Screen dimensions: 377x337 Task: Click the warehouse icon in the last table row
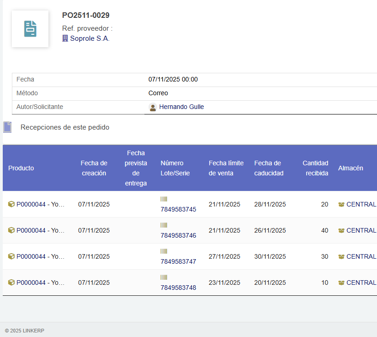pos(340,283)
